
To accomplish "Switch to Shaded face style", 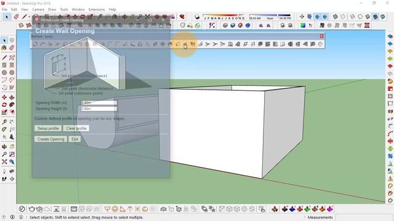I will coord(368,17).
